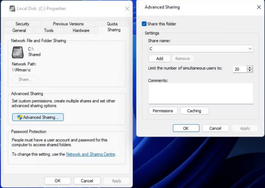Viewport: 265px width, 188px height.
Task: Decrease the simultaneous users limit with down arrow
Action: click(x=250, y=70)
